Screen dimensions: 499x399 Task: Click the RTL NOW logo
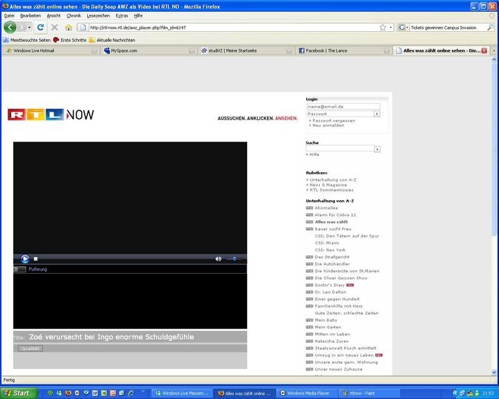51,115
